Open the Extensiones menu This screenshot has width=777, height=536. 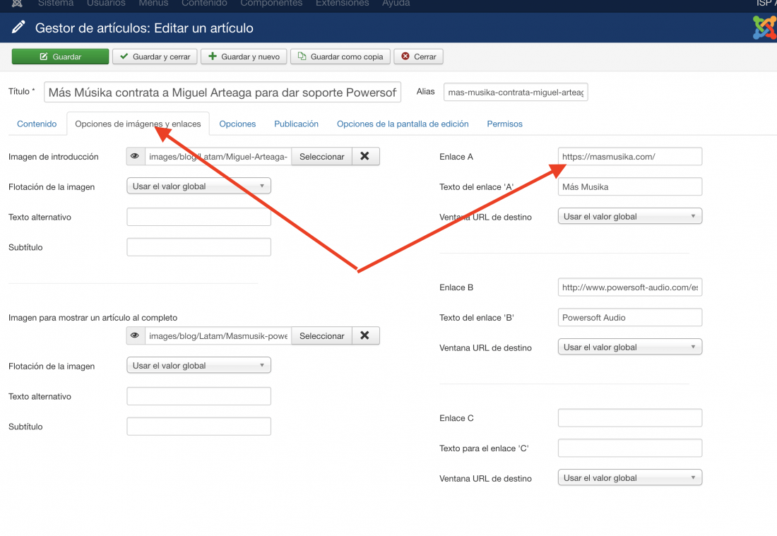(x=343, y=3)
